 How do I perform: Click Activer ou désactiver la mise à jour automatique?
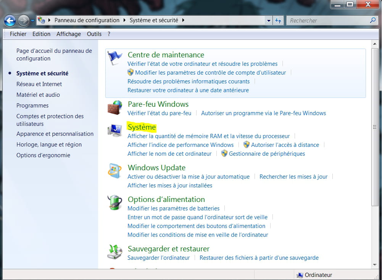[189, 176]
